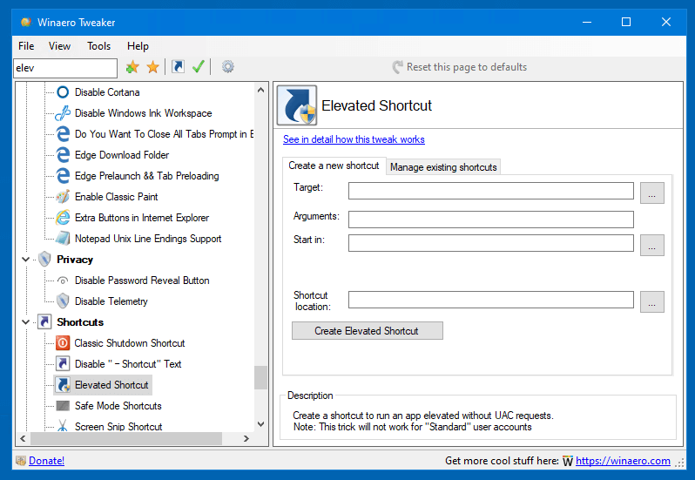Click tree scrollbar down arrow
The height and width of the screenshot is (480, 695).
click(260, 424)
